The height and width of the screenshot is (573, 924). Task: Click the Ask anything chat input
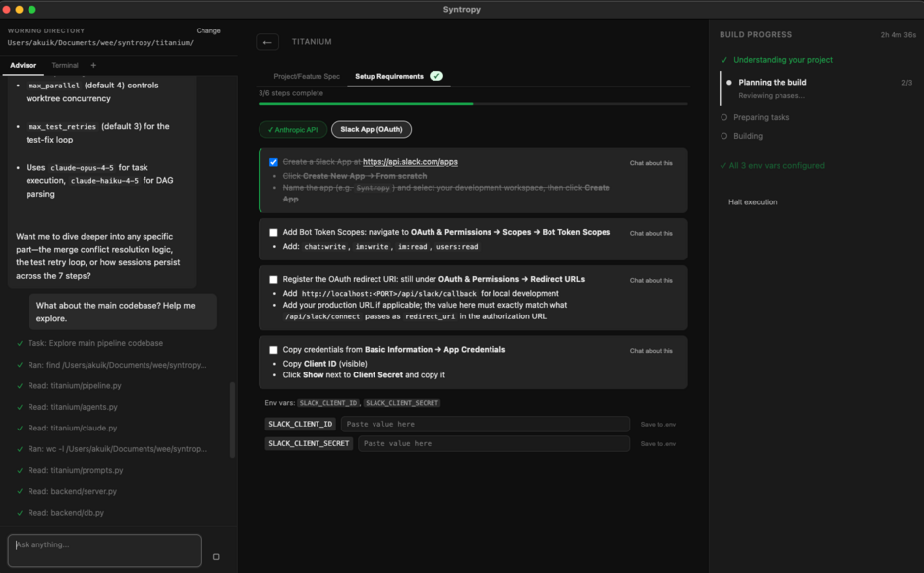tap(104, 550)
